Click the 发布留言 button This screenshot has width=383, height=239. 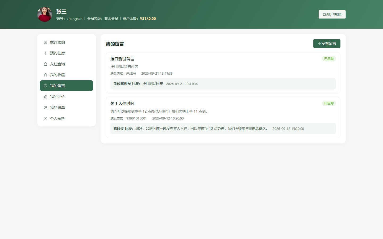327,44
